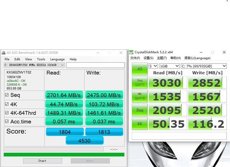Open the test count dropdown showing 5
Screen dimensions: 230x167
coord(153,66)
